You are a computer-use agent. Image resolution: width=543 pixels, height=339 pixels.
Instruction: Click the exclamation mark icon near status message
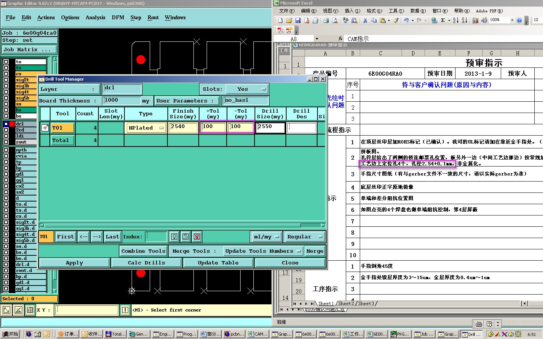[x=125, y=310]
